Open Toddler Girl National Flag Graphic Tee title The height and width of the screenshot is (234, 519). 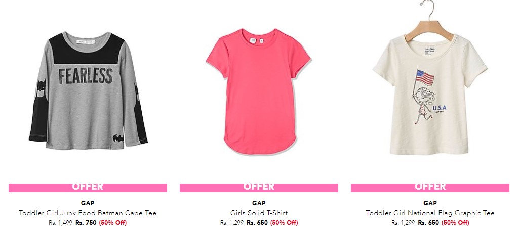430,213
